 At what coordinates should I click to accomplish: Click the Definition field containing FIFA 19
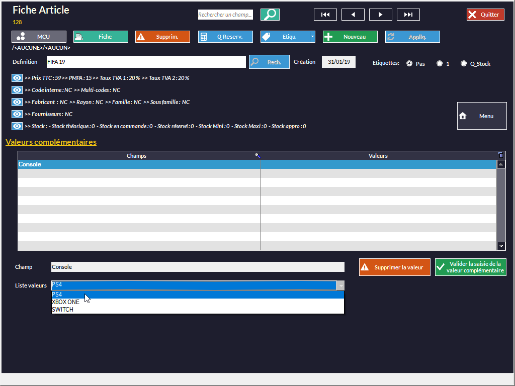pos(145,62)
